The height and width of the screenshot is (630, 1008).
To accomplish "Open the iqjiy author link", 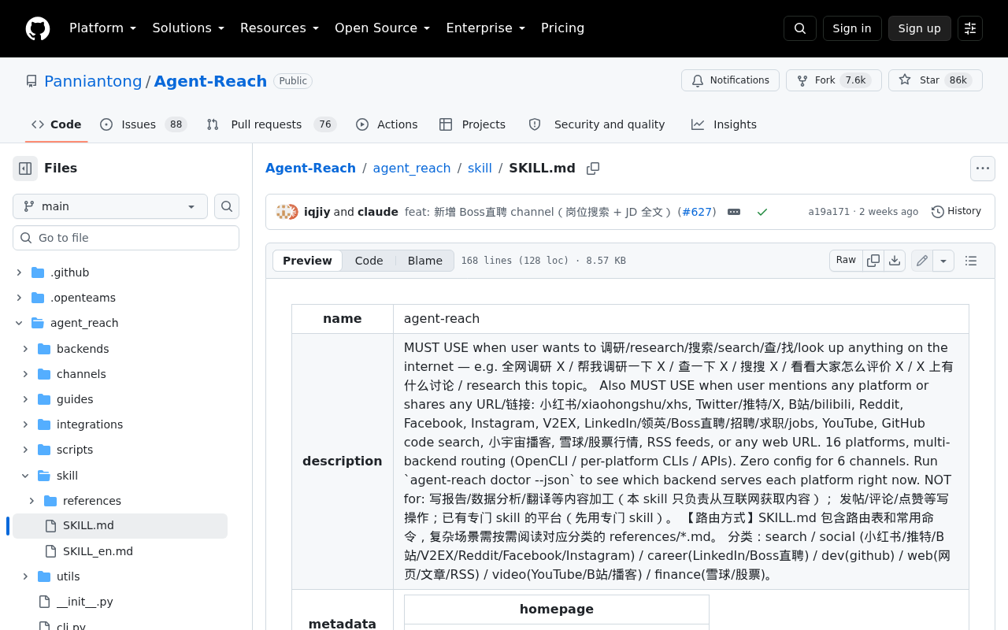I will (317, 212).
